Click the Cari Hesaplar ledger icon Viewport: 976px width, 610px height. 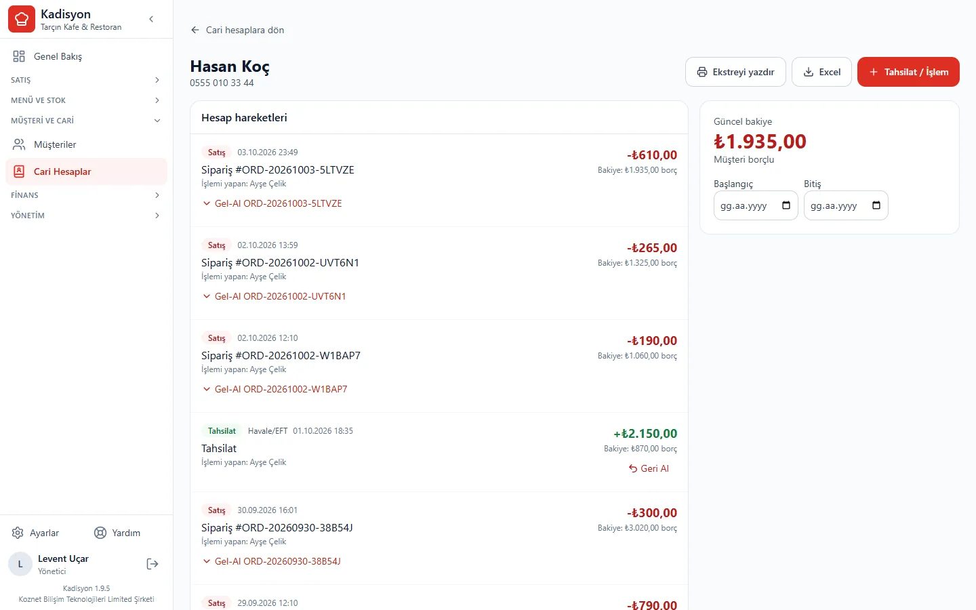tap(19, 171)
